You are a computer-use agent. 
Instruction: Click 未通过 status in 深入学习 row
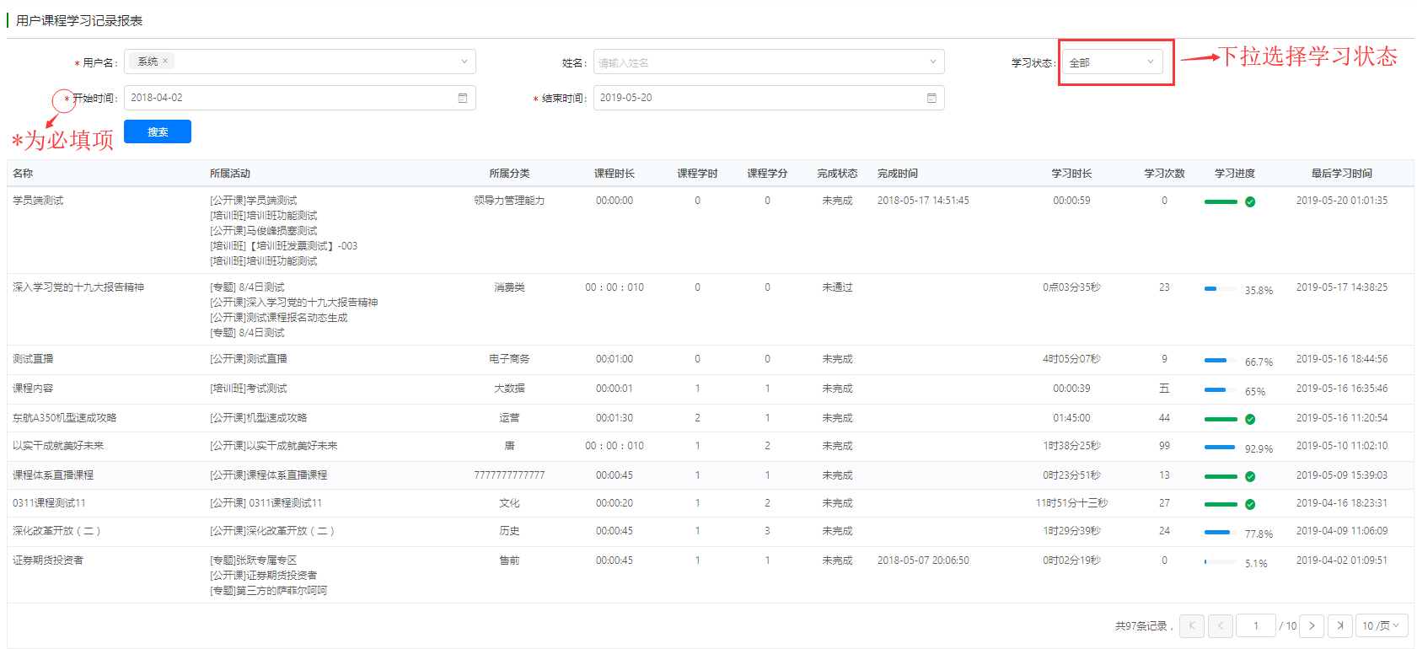(837, 287)
